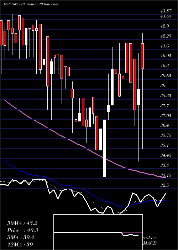Screen dimensions: 178x250
Task: Click the 35.1 price axis label
Action: [x=164, y=145]
